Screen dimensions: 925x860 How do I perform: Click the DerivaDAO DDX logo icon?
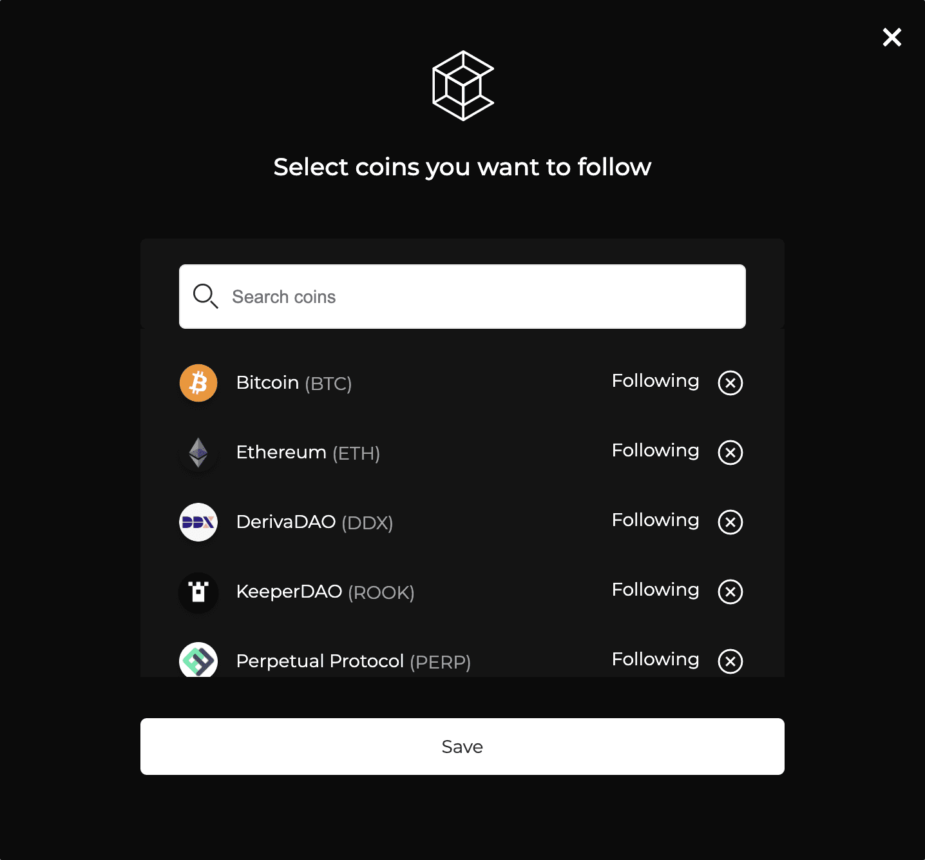198,522
